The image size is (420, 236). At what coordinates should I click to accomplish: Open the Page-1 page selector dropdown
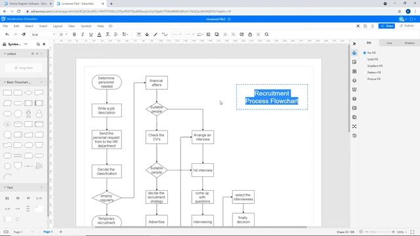pyautogui.click(x=32, y=232)
